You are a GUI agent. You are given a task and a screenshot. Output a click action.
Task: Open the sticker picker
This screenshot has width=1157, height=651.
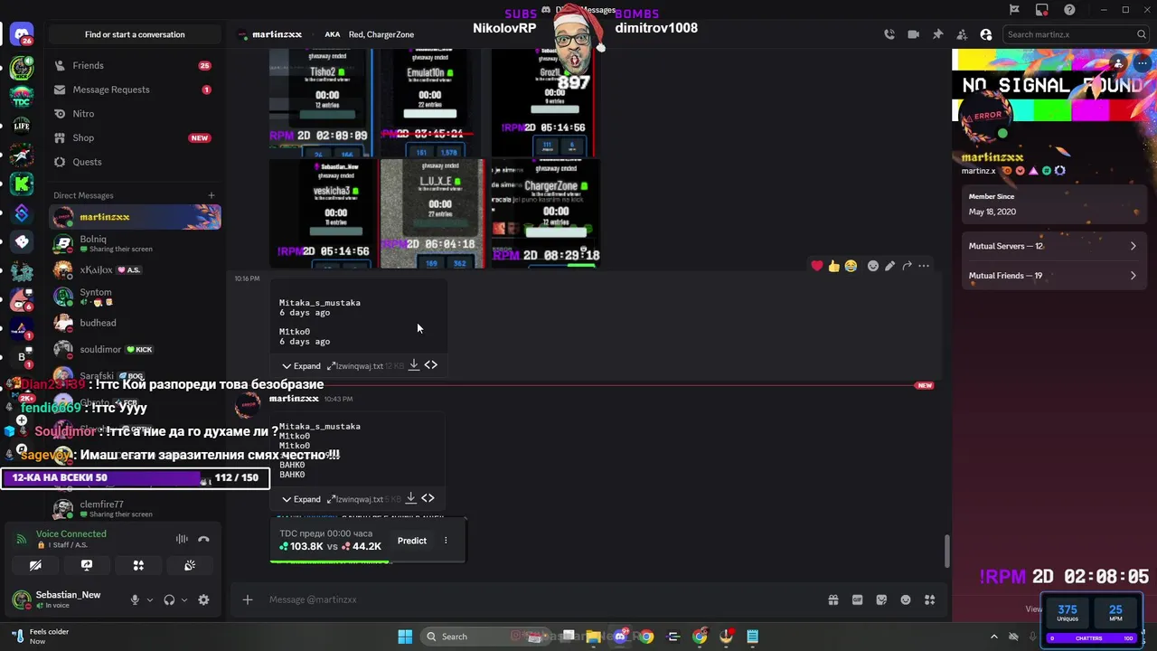(881, 599)
